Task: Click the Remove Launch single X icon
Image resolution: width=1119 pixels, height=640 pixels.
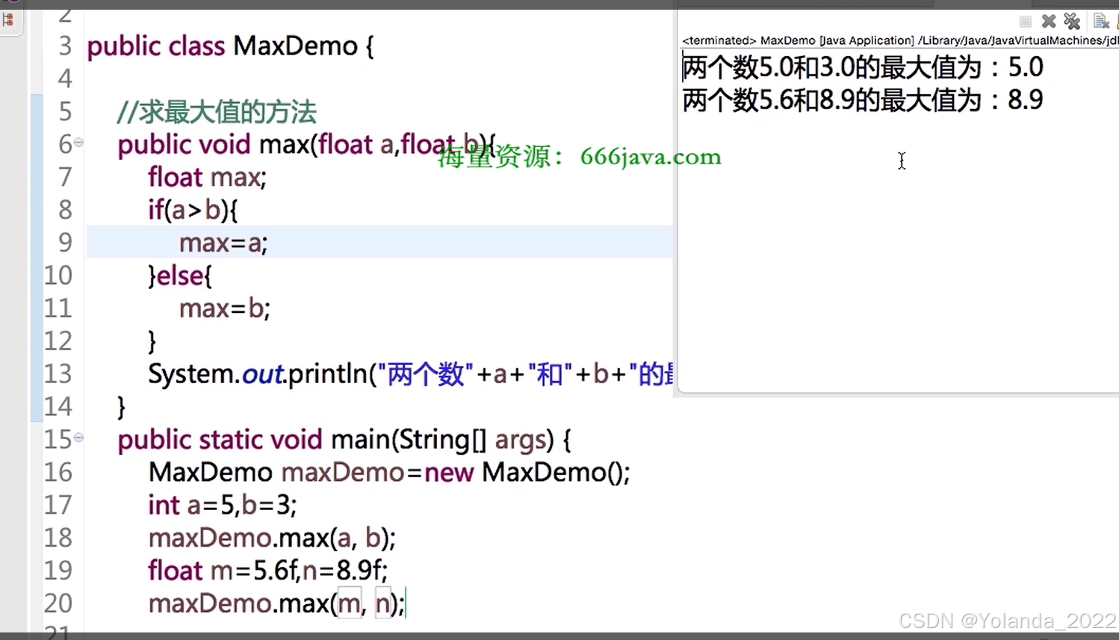Action: 1049,22
